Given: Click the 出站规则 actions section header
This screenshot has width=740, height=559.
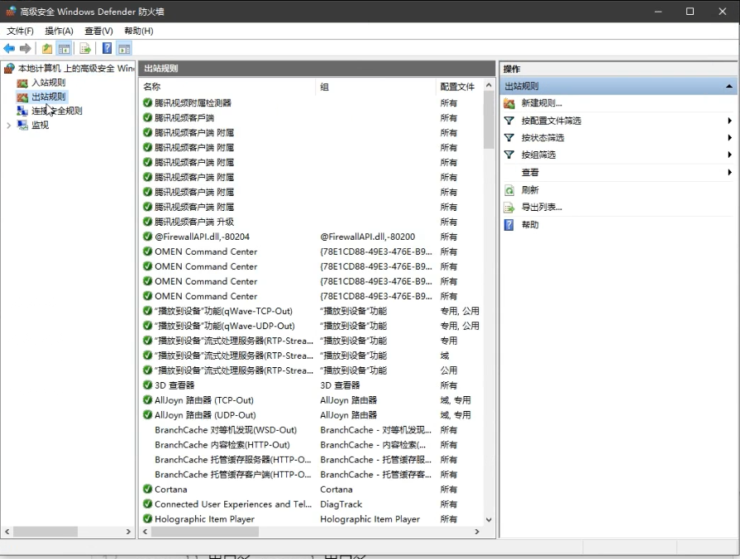Looking at the screenshot, I should pos(618,86).
